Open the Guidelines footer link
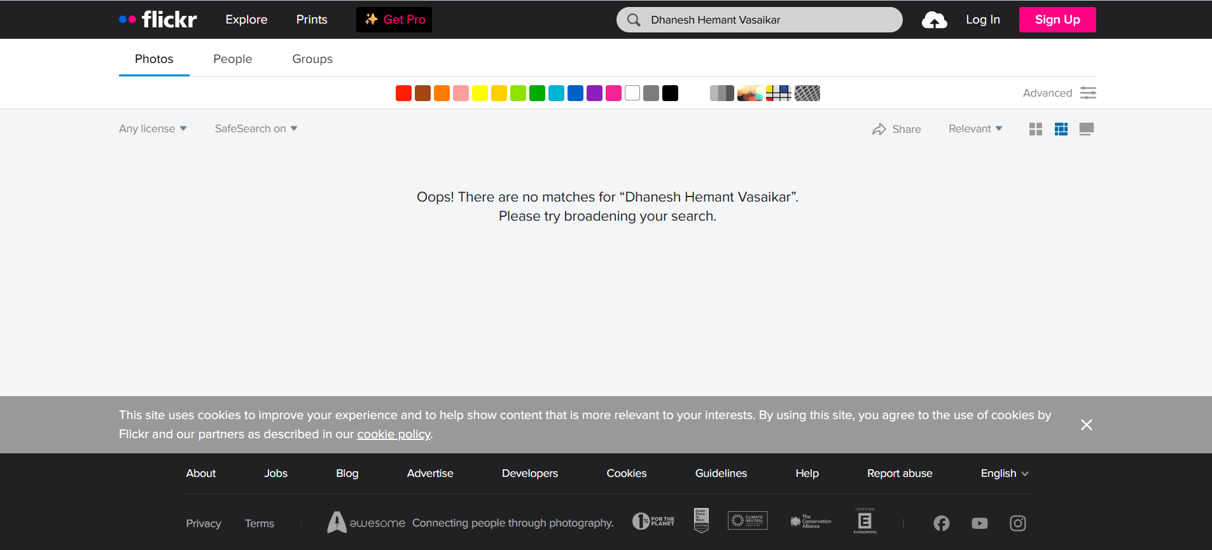 point(721,473)
